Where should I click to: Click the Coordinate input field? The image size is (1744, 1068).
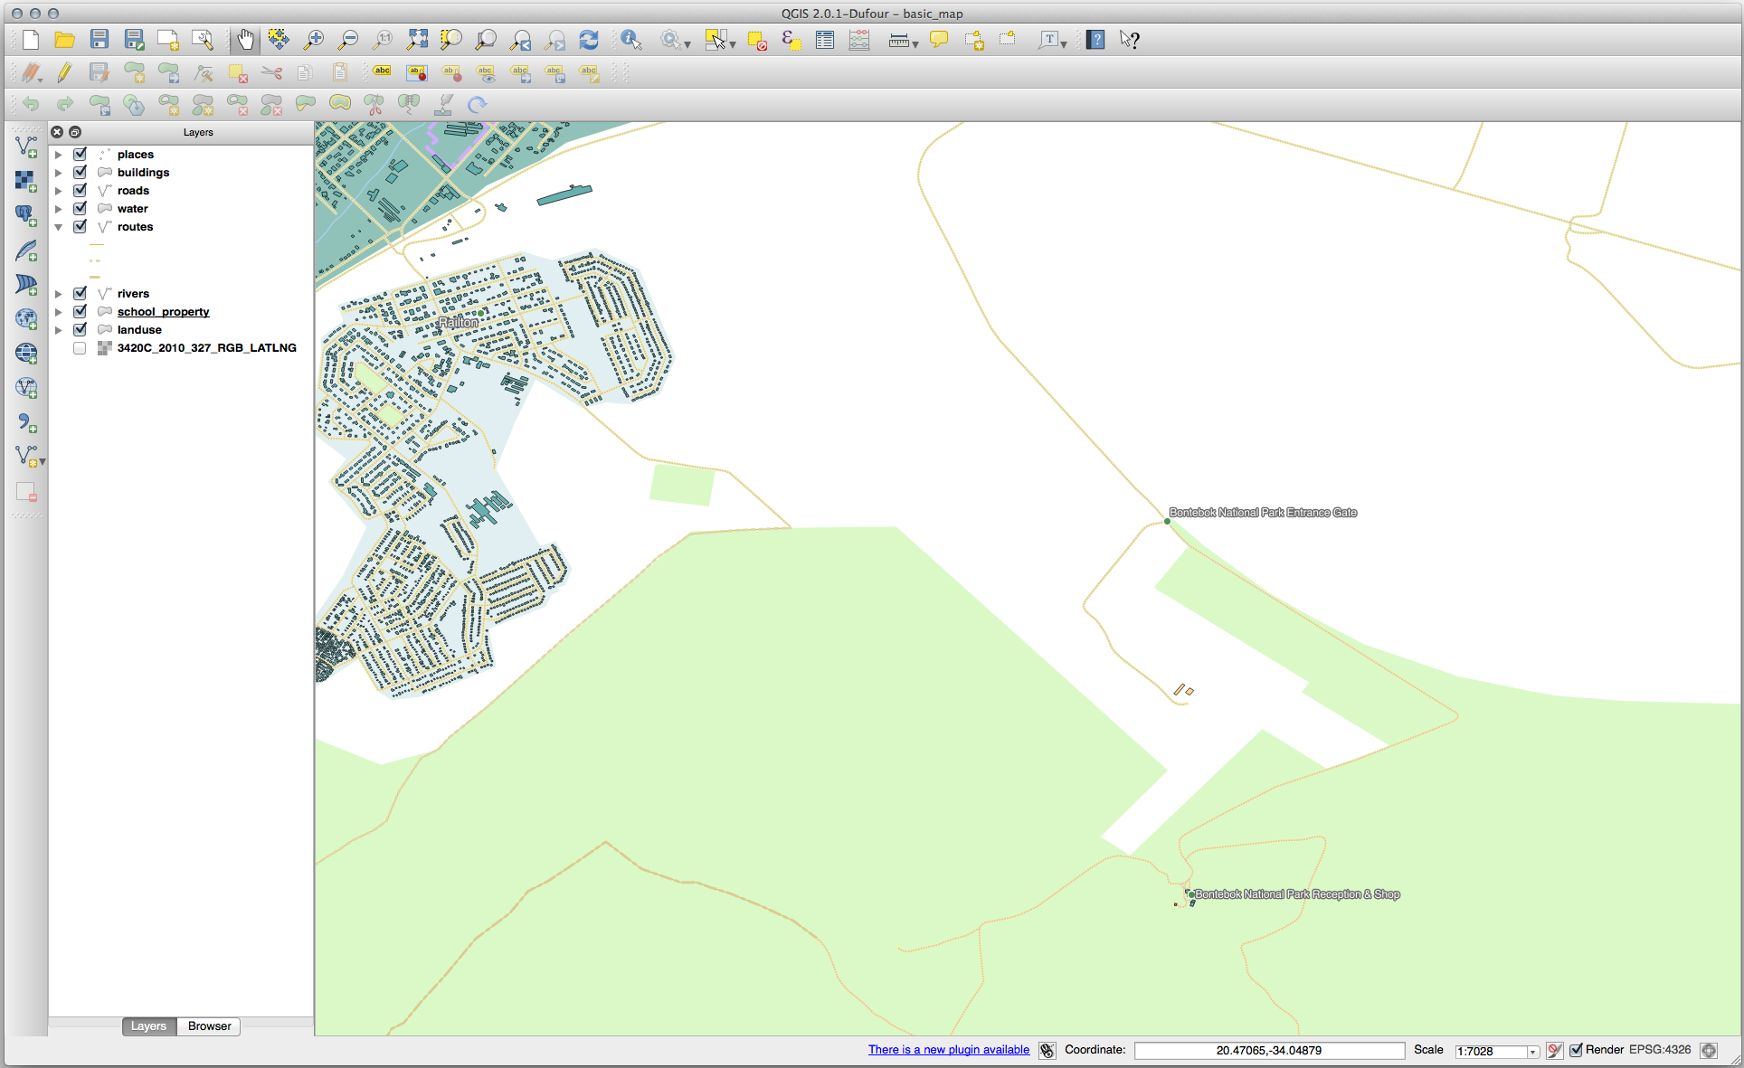click(x=1268, y=1050)
